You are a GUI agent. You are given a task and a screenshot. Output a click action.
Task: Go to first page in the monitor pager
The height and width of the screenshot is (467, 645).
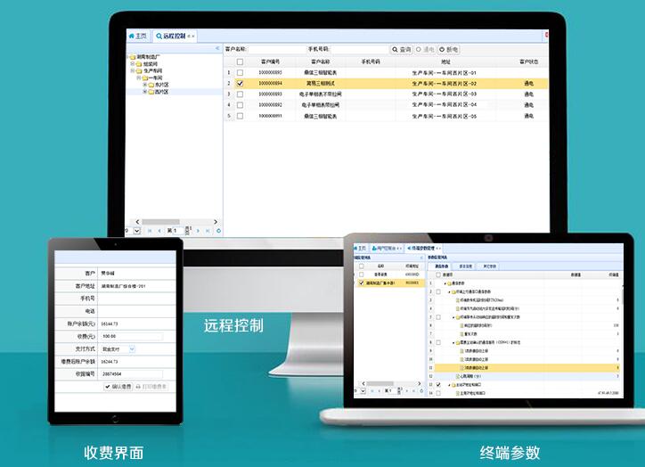150,231
